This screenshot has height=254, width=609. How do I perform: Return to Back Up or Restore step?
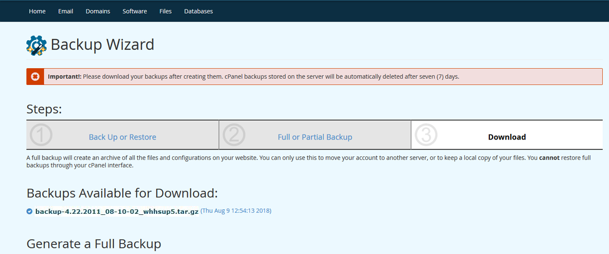(x=122, y=137)
